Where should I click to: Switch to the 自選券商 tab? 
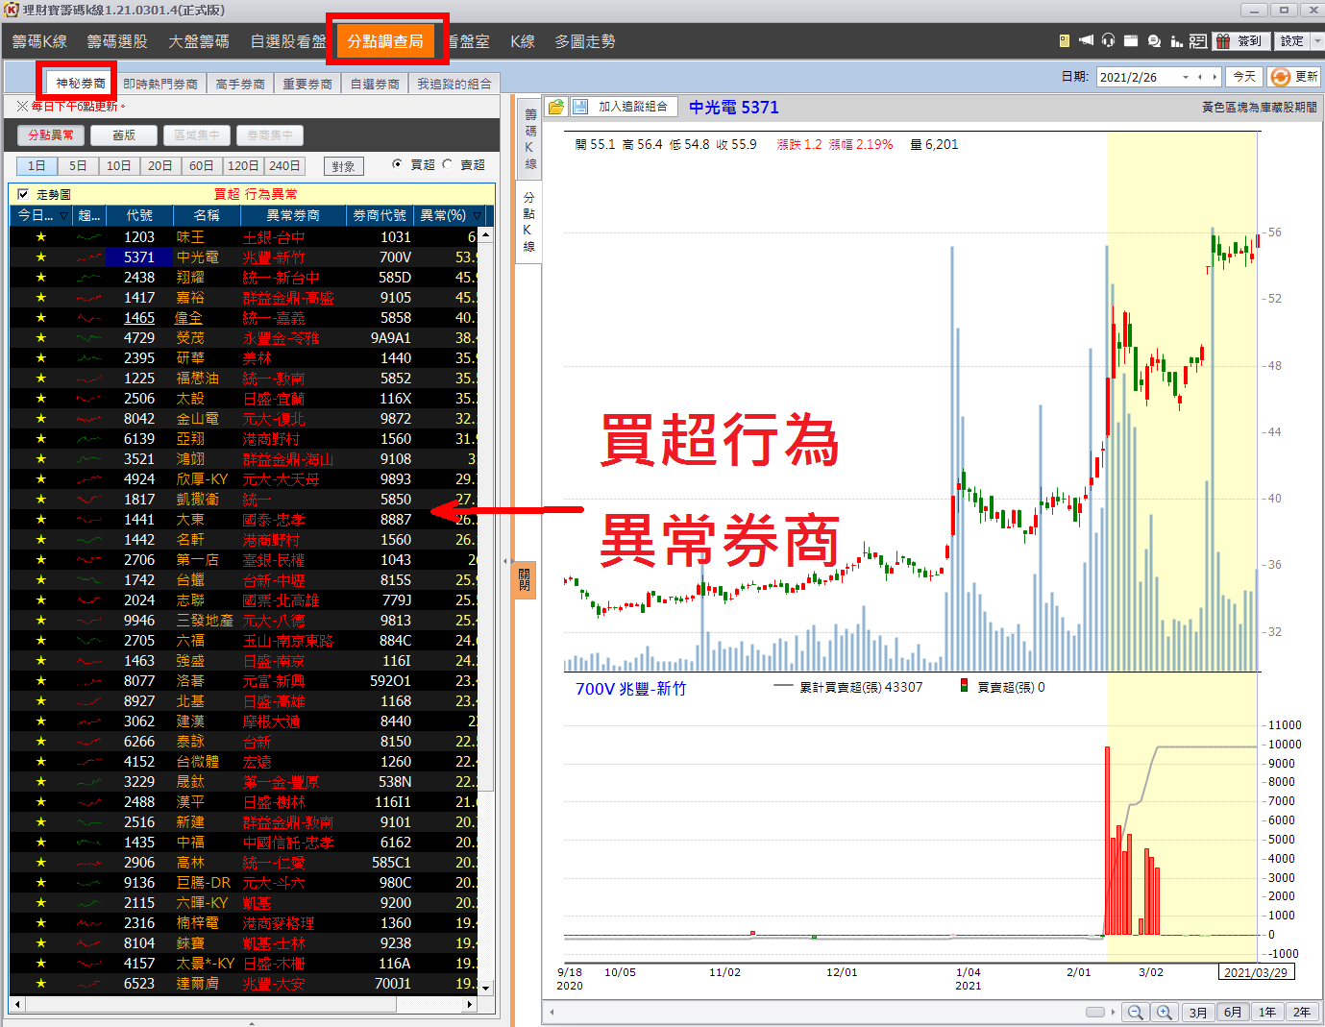point(375,84)
